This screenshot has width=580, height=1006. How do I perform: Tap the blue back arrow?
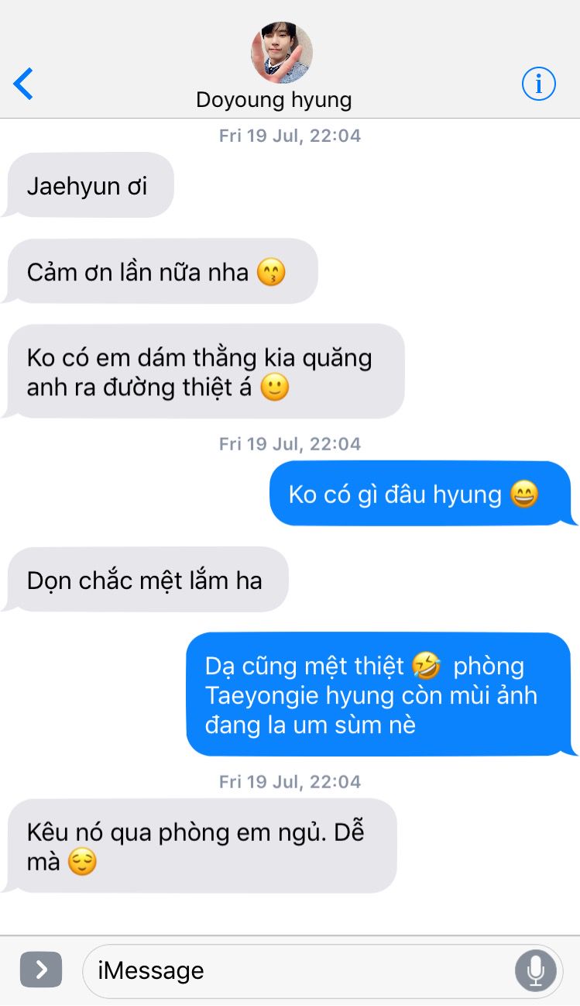(x=23, y=84)
